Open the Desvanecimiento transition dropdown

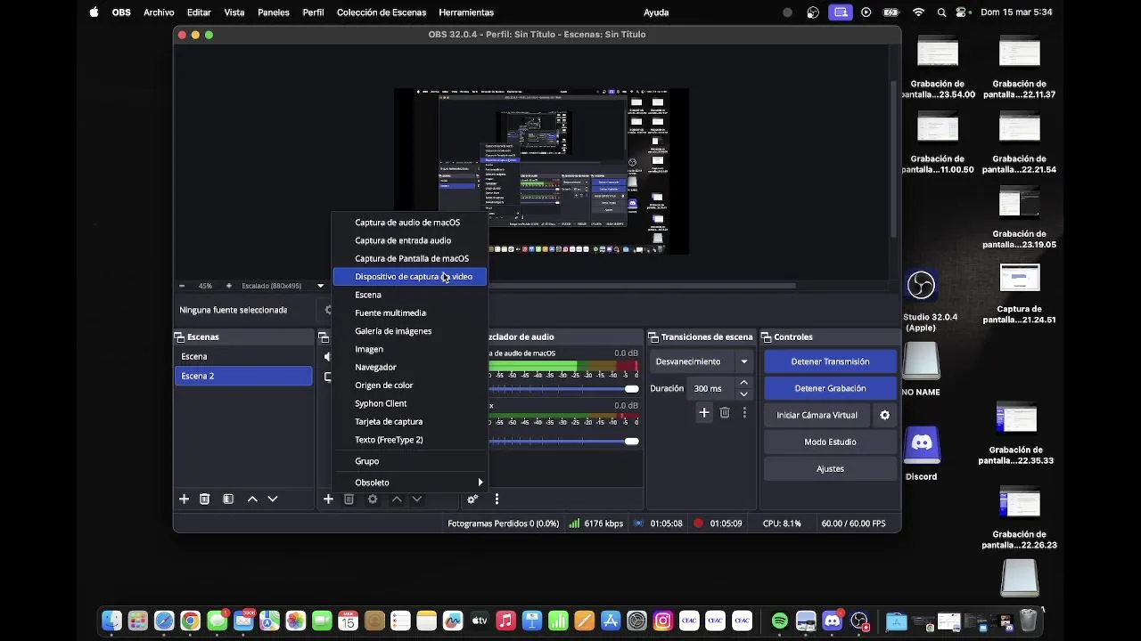pos(702,361)
